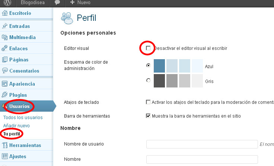Click the darkest blue Azul swatch
Screen dimensions: 274x166
[x=159, y=66]
